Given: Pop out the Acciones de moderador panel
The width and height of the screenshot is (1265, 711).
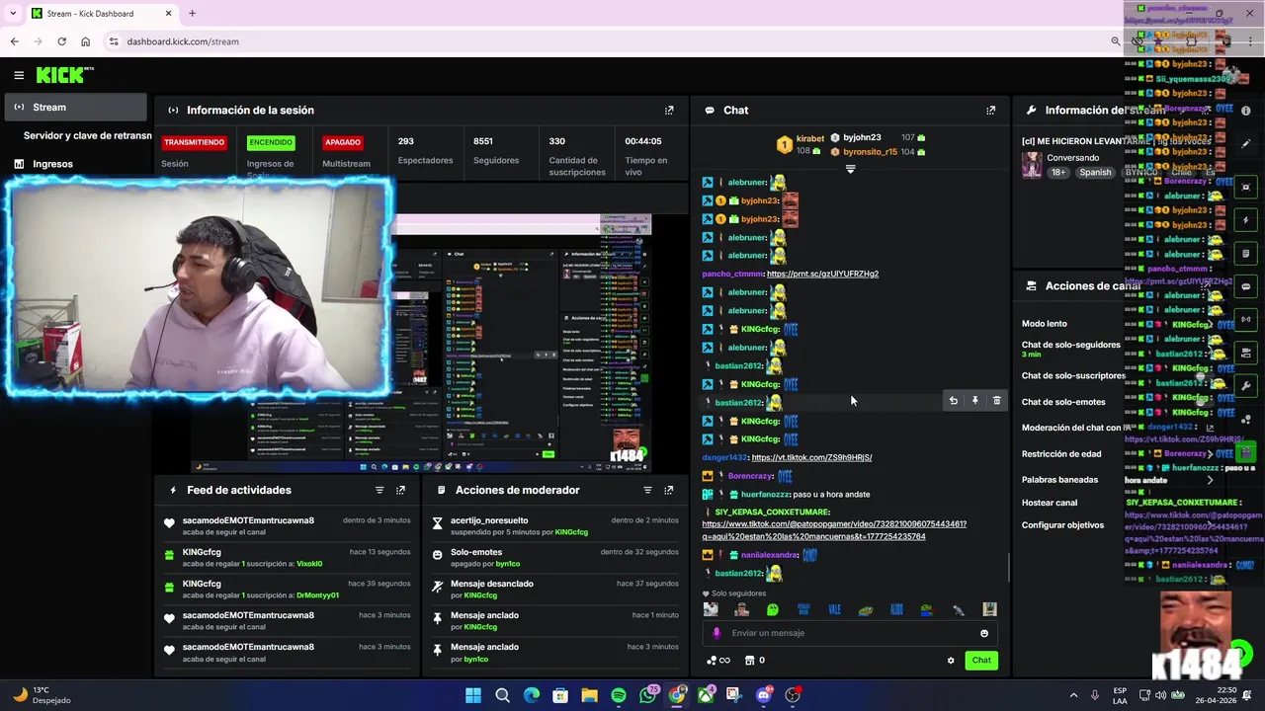Looking at the screenshot, I should (669, 490).
